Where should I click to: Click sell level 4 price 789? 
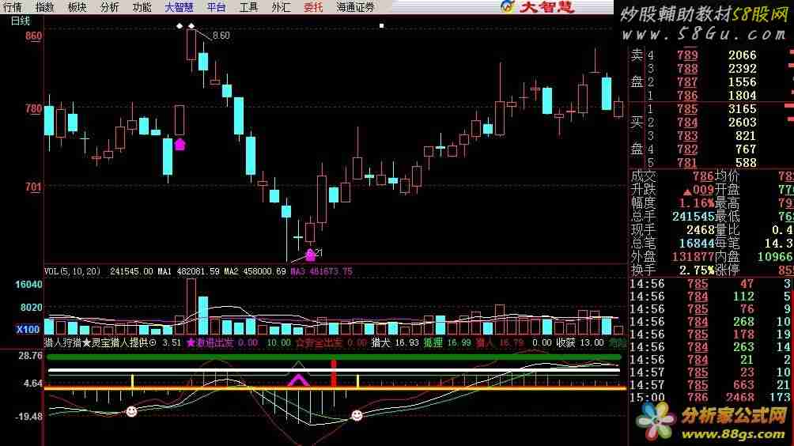pyautogui.click(x=687, y=55)
